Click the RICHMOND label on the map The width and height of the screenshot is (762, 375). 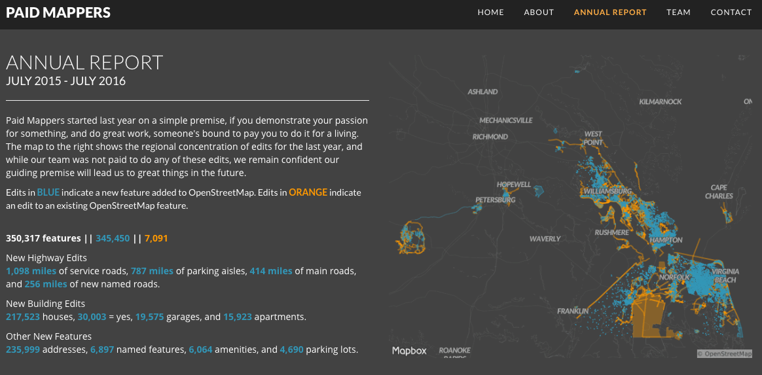pyautogui.click(x=490, y=137)
